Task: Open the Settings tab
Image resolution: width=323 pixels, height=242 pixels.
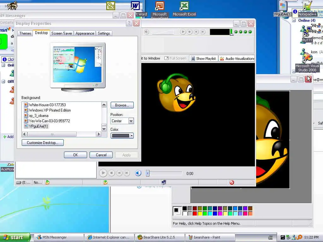Action: click(104, 33)
